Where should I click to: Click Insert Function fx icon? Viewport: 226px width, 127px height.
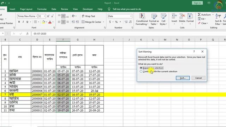[x=28, y=34]
